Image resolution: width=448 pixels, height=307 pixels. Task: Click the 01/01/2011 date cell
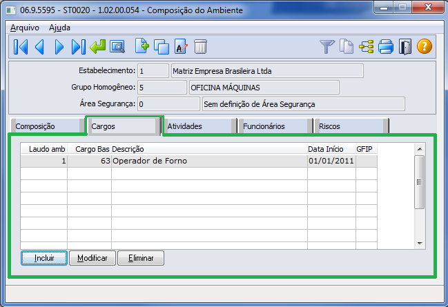click(x=331, y=161)
